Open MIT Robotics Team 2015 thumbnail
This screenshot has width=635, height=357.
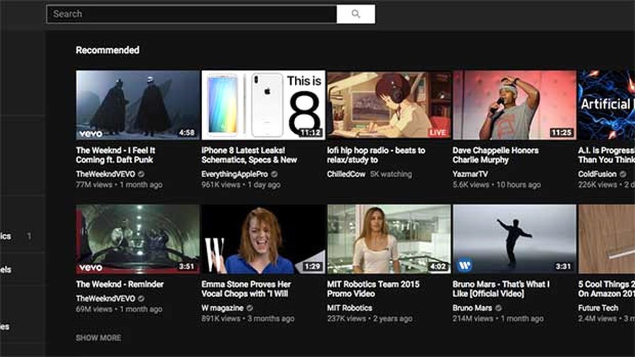click(x=389, y=239)
